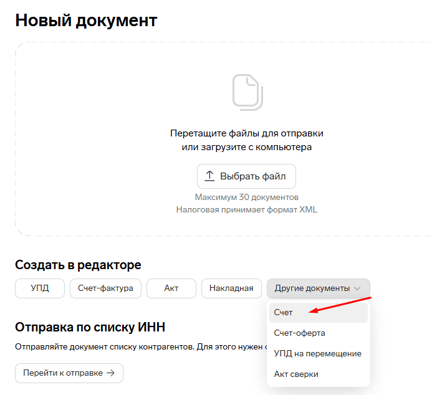The height and width of the screenshot is (395, 432).
Task: Create a new УПД document
Action: coord(39,288)
